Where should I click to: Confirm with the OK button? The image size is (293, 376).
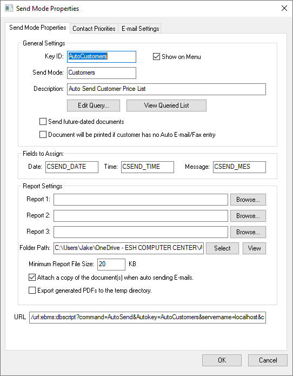pos(222,360)
